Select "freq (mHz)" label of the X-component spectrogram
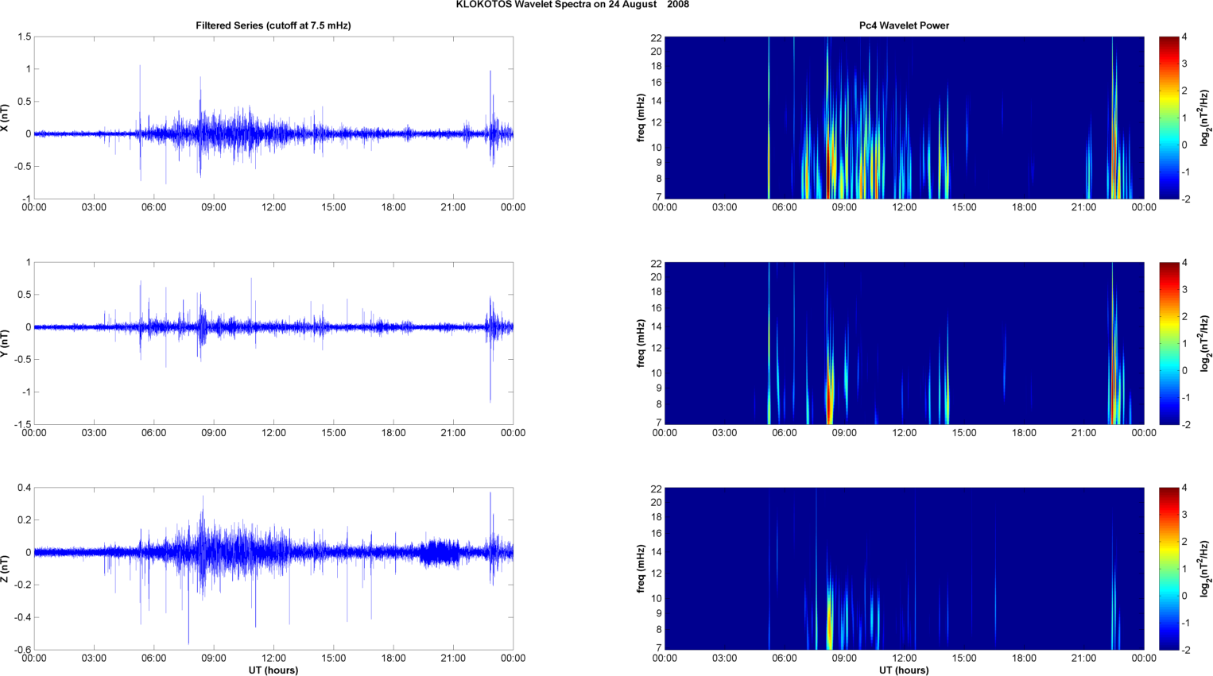1213x676 pixels. pos(641,118)
